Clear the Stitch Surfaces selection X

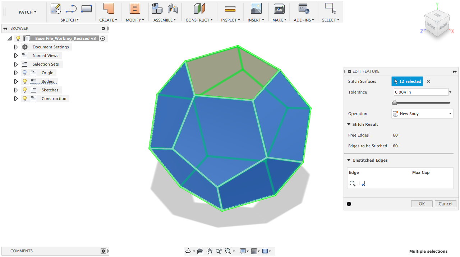tap(428, 81)
